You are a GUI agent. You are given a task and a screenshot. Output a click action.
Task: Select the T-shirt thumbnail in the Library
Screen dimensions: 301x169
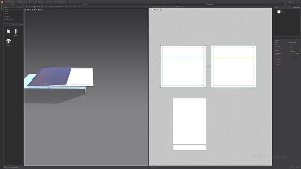[x=8, y=41]
